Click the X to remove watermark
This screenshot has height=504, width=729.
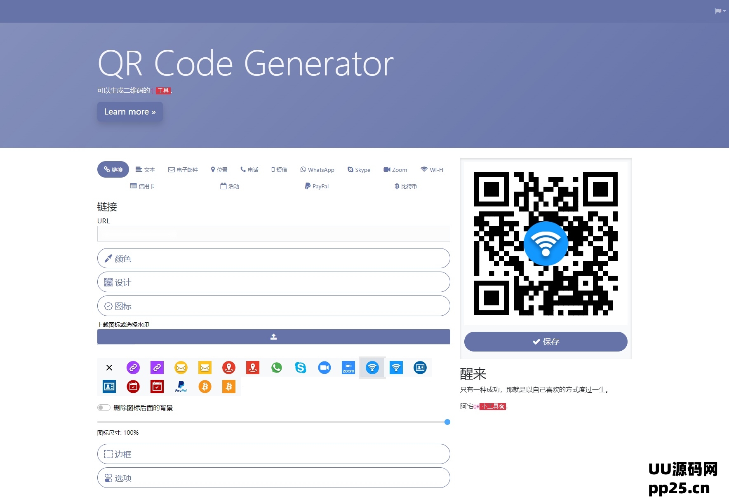click(x=109, y=368)
